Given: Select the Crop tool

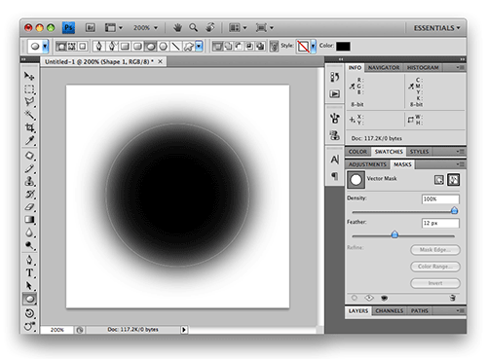Looking at the screenshot, I should (29, 127).
